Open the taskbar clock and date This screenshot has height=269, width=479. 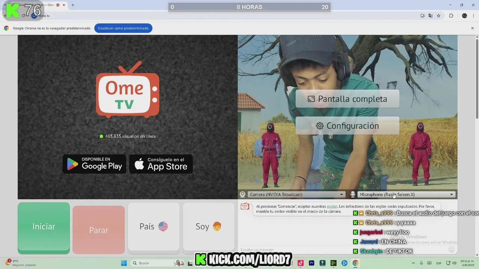pyautogui.click(x=467, y=263)
